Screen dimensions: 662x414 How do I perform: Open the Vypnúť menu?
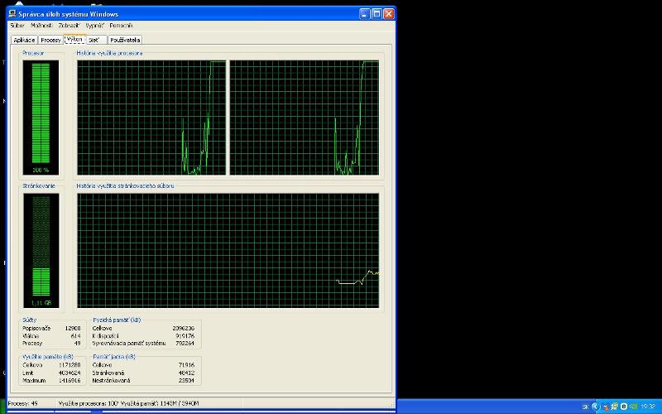coord(94,26)
